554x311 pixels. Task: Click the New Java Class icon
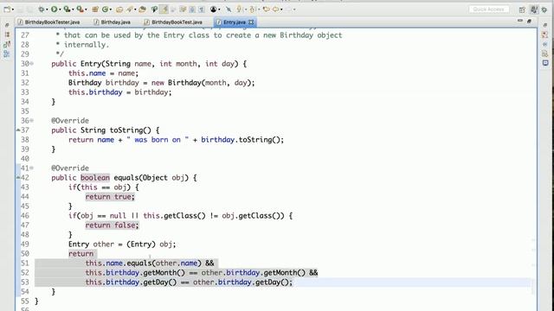pyautogui.click(x=105, y=10)
